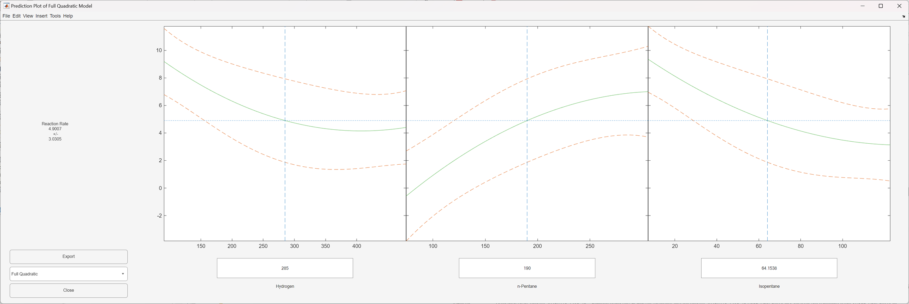Click the Hydrogen axis label

pyautogui.click(x=285, y=287)
